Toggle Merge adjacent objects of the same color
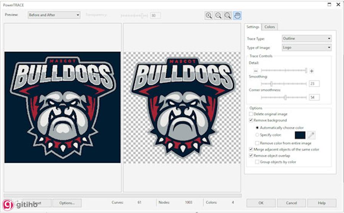Image resolution: width=344 pixels, height=213 pixels. point(251,149)
